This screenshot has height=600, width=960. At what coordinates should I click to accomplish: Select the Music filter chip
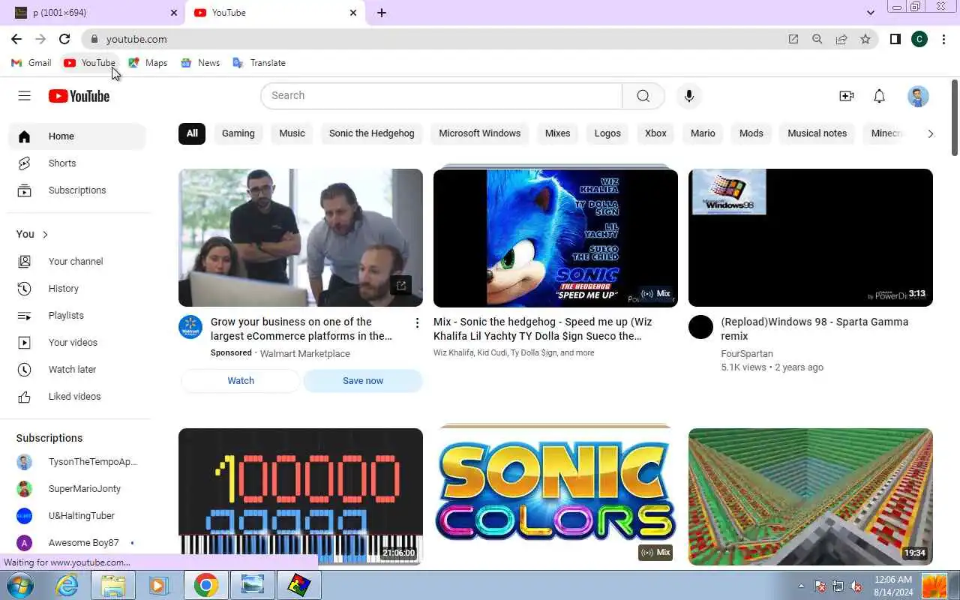[292, 133]
